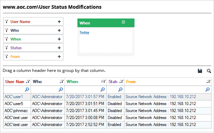Click search icon in From filter row

(207, 89)
